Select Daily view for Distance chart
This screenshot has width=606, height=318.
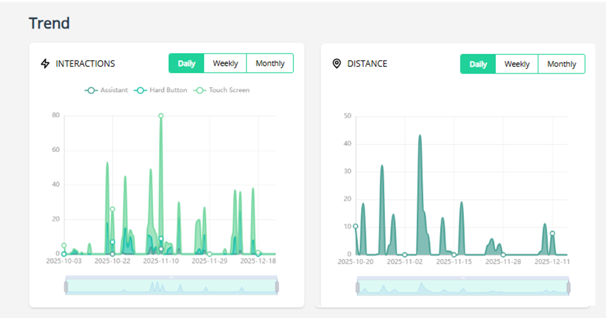pos(478,64)
